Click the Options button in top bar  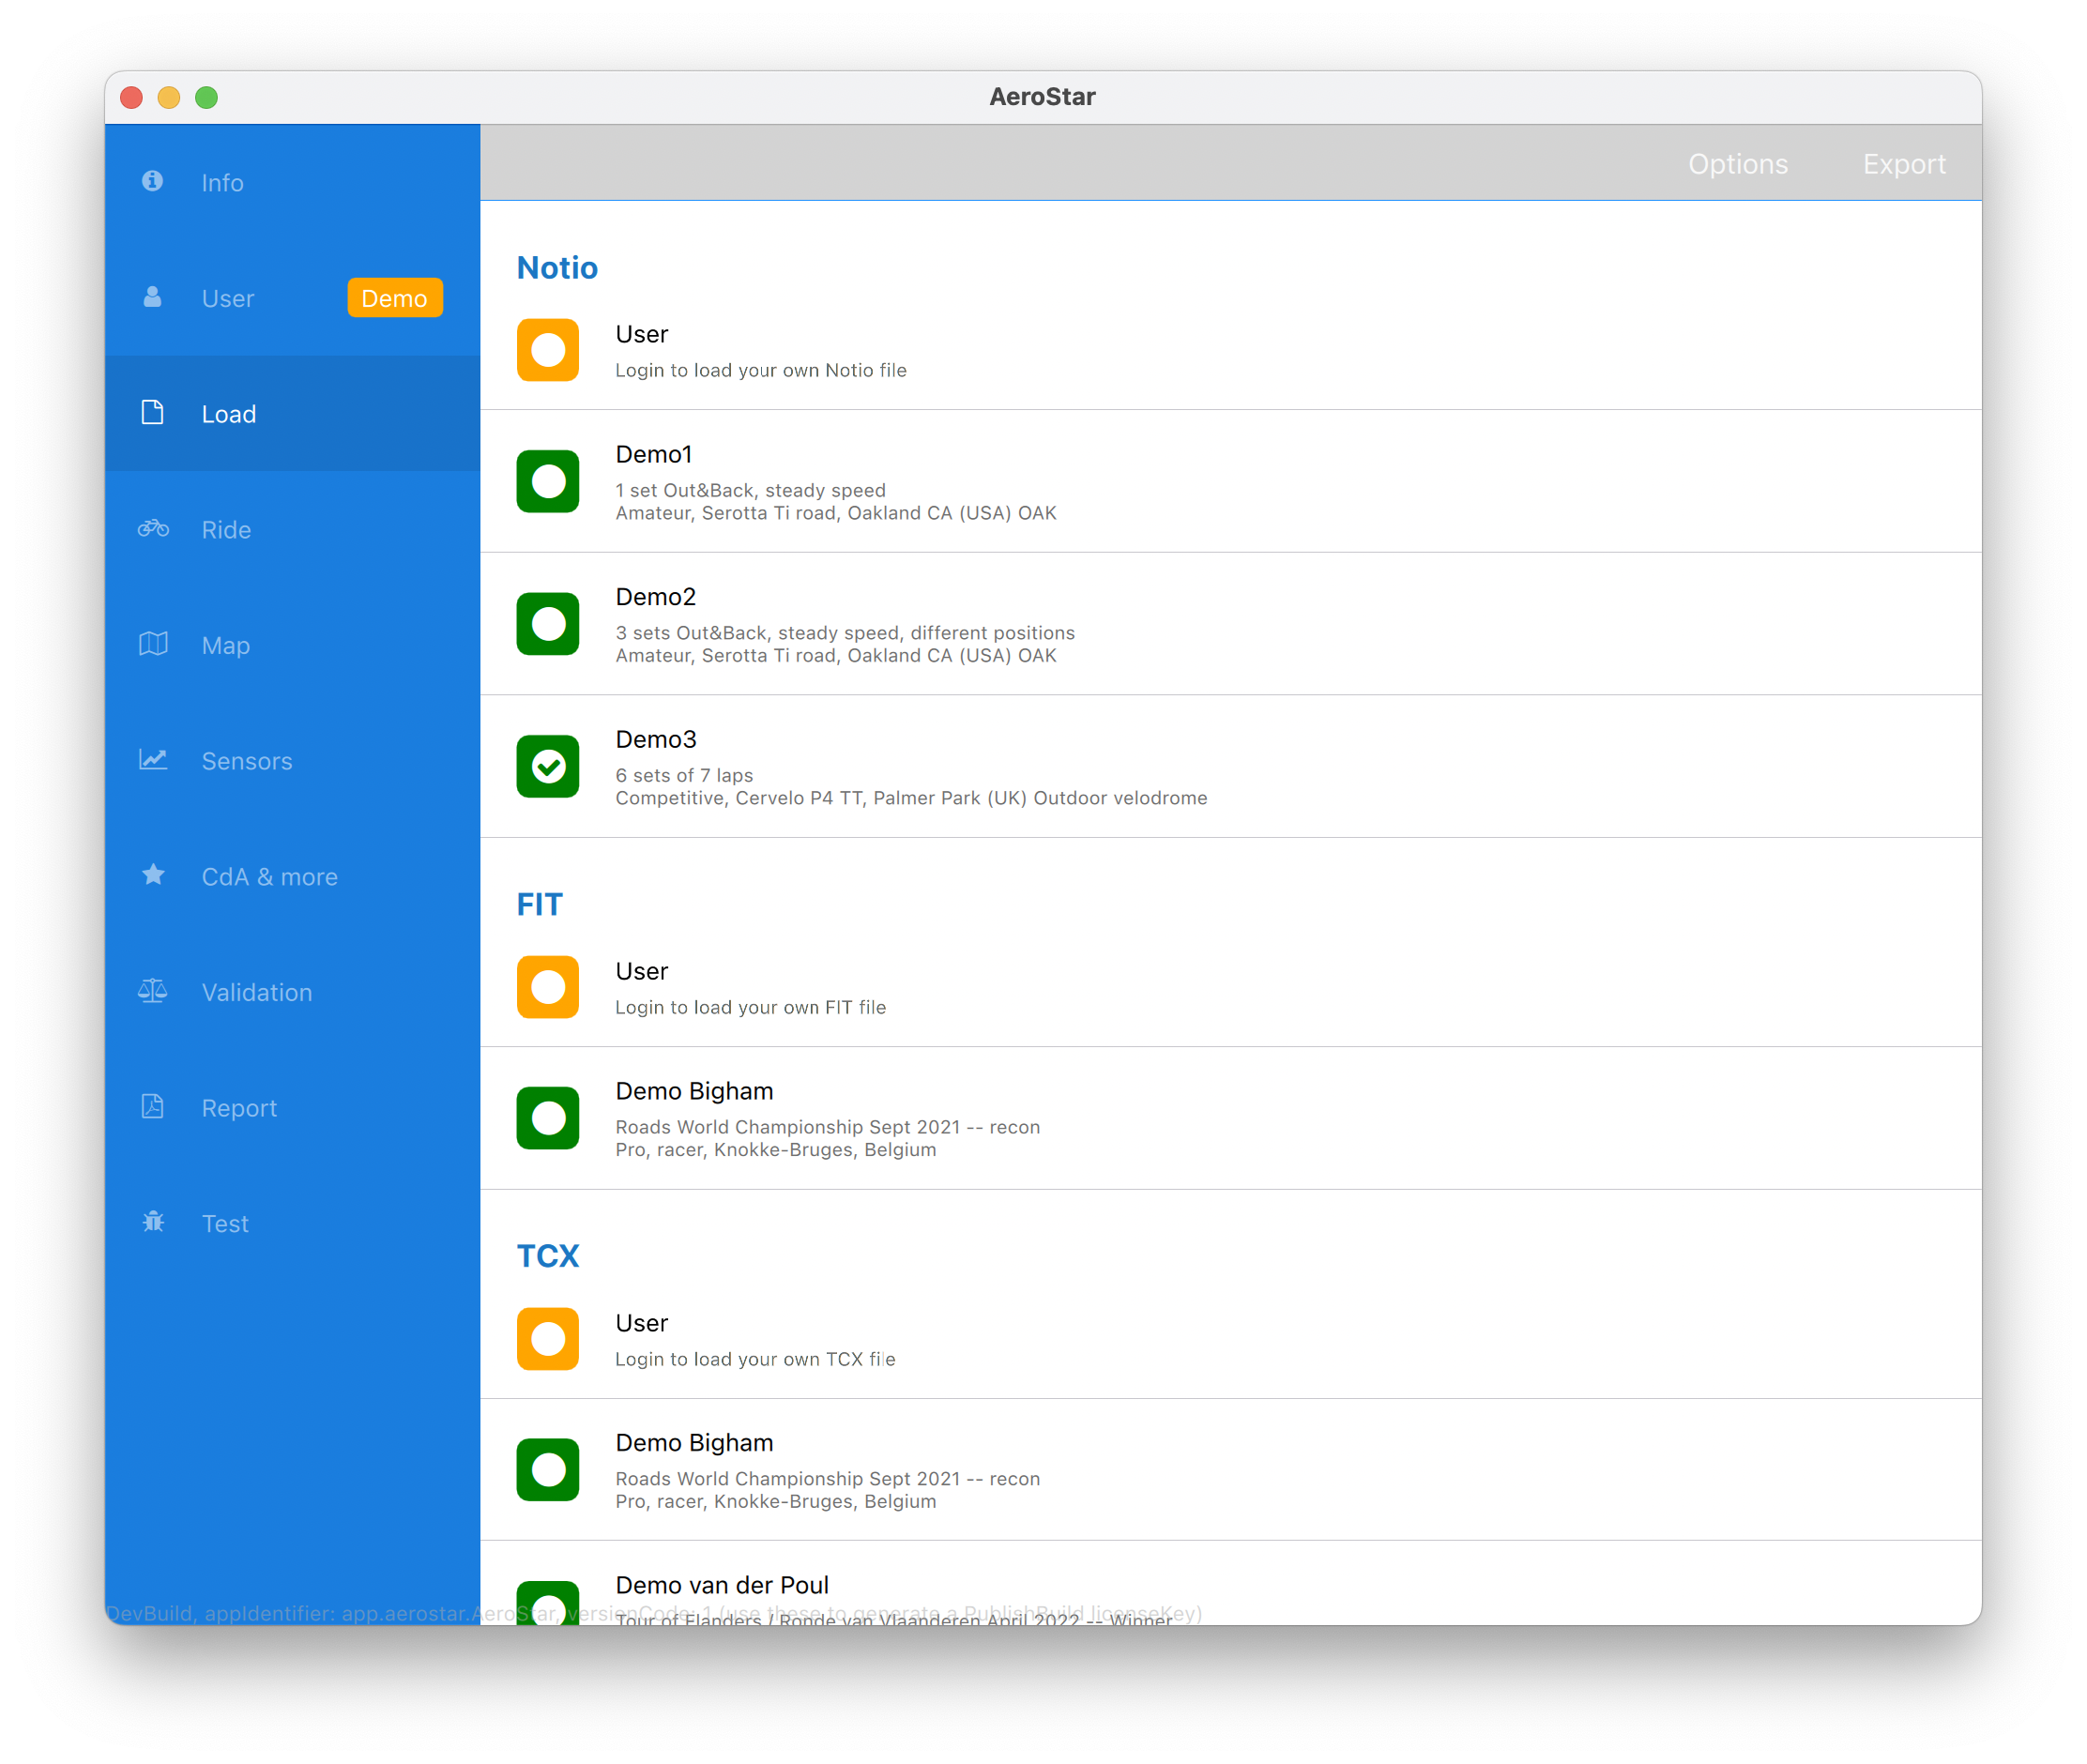pos(1737,164)
